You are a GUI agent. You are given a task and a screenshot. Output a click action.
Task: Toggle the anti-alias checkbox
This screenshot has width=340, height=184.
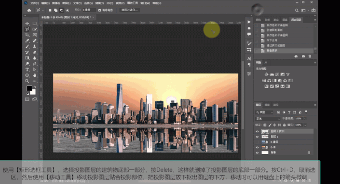pyautogui.click(x=99, y=10)
